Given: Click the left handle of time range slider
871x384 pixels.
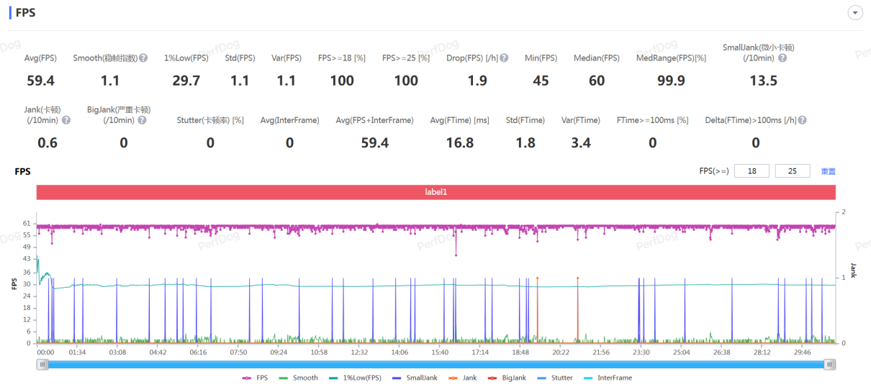Looking at the screenshot, I should point(42,365).
